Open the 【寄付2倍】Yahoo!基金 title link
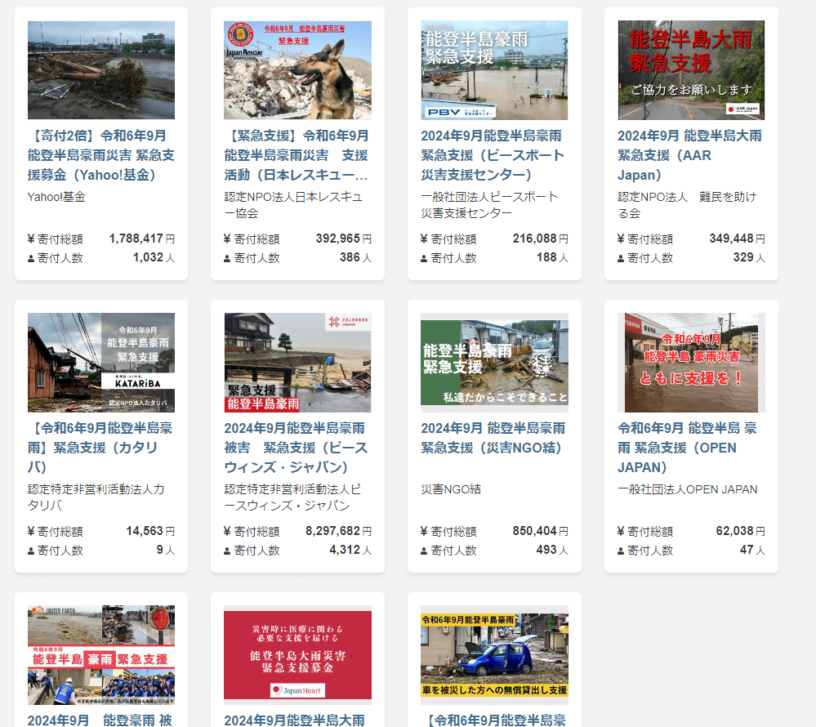 click(101, 155)
